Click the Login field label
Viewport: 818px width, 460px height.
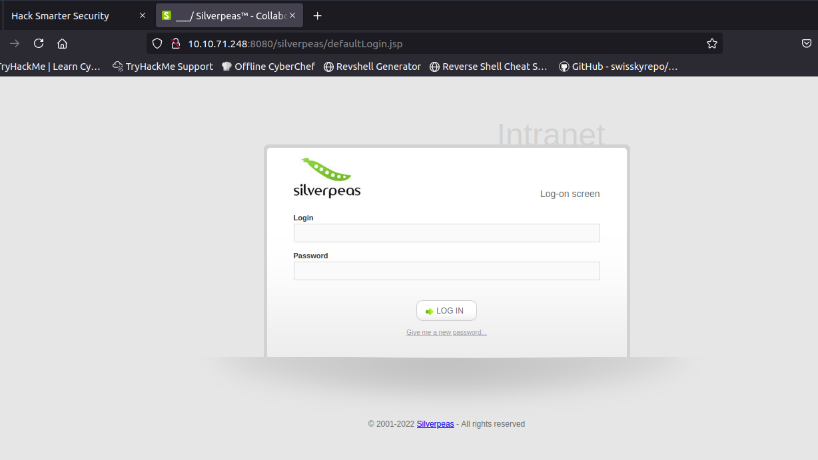(303, 218)
